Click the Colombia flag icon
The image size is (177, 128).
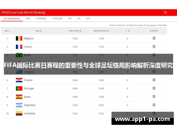pos(19,114)
